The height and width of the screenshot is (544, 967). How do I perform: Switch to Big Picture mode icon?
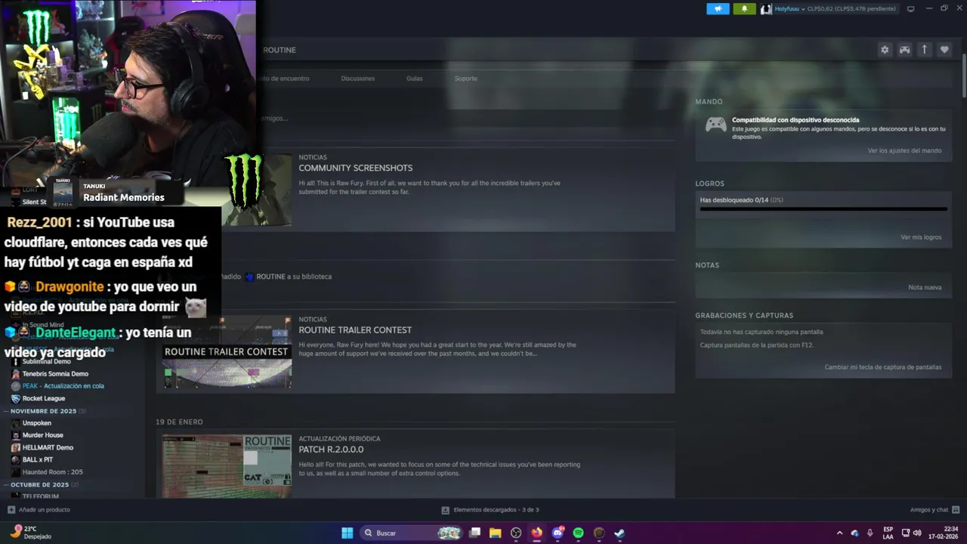pyautogui.click(x=910, y=9)
